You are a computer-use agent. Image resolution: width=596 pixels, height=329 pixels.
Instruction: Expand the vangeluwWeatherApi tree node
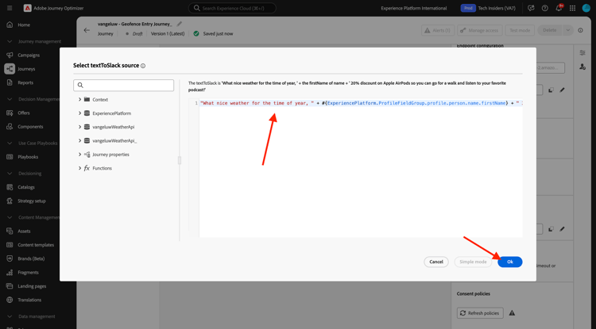point(79,127)
